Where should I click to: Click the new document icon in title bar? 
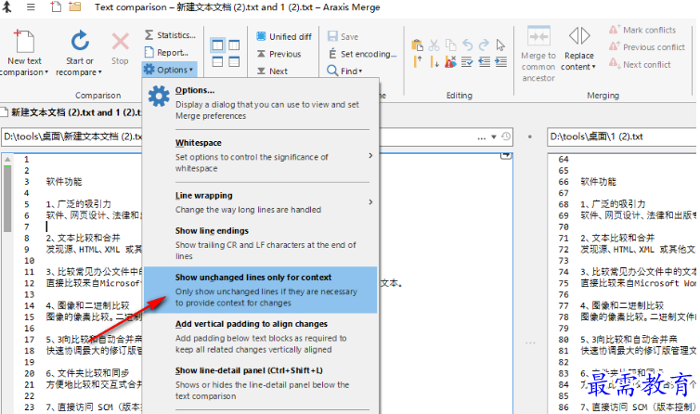[56, 6]
